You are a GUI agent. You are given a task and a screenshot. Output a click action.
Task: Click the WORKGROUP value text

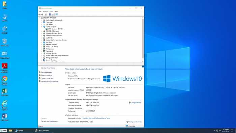[90, 111]
